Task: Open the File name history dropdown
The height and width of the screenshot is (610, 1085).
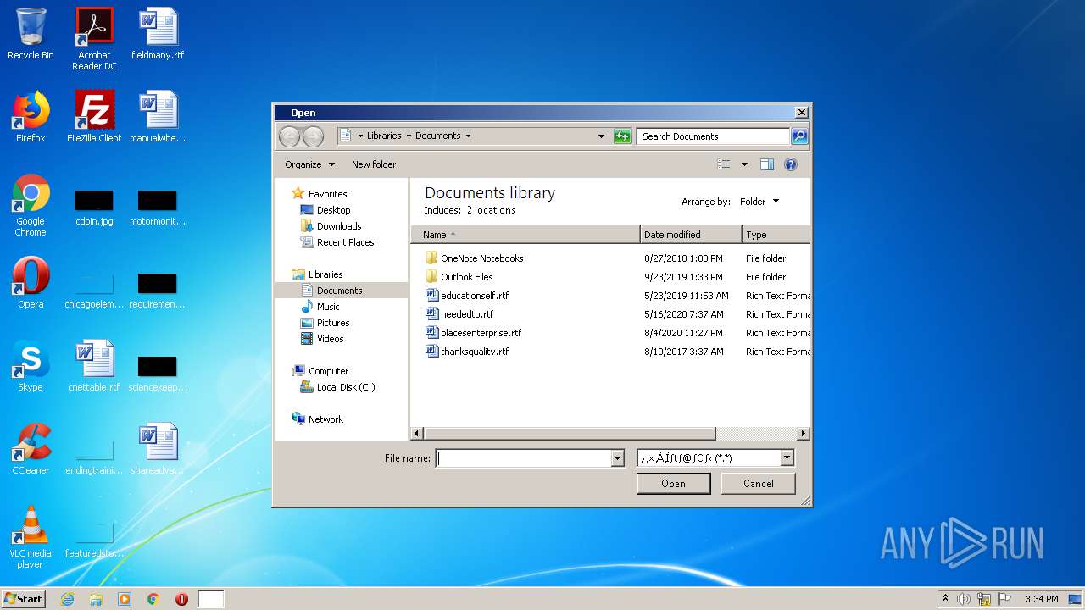Action: coord(617,458)
